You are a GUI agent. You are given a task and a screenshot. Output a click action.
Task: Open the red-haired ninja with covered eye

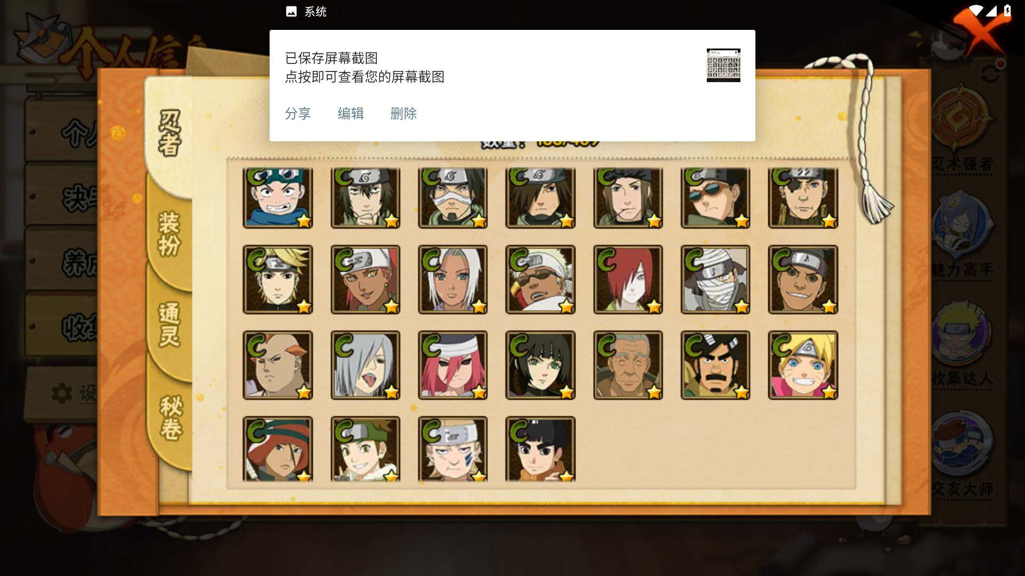628,279
